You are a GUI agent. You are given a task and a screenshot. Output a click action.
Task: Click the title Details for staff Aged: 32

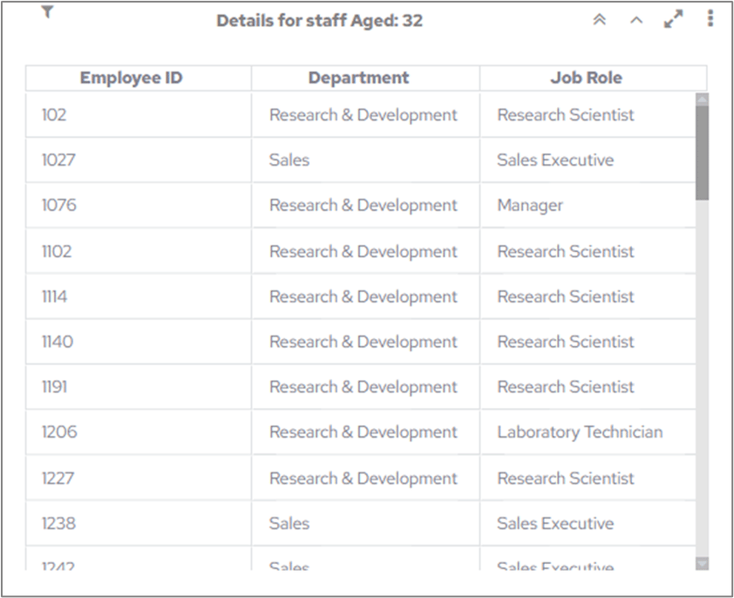coord(320,21)
